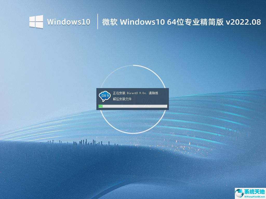Click the '64位' text in the title
This screenshot has height=199, width=266.
(175, 22)
